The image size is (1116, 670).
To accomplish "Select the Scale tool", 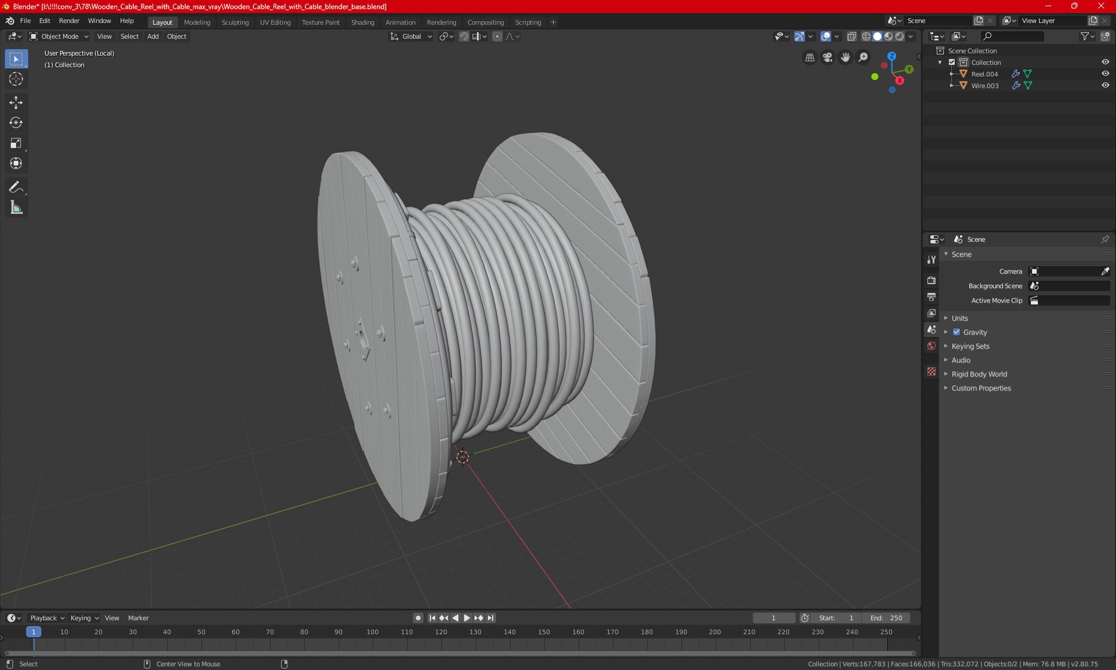I will [x=16, y=143].
